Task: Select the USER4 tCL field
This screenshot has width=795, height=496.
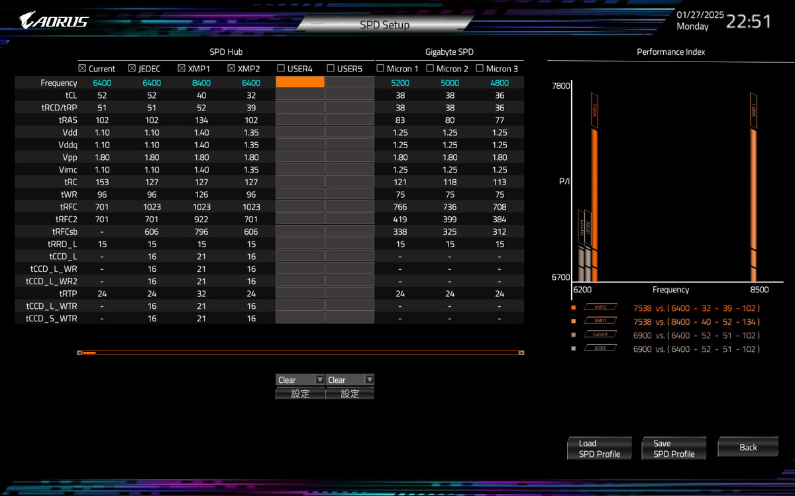Action: point(300,95)
